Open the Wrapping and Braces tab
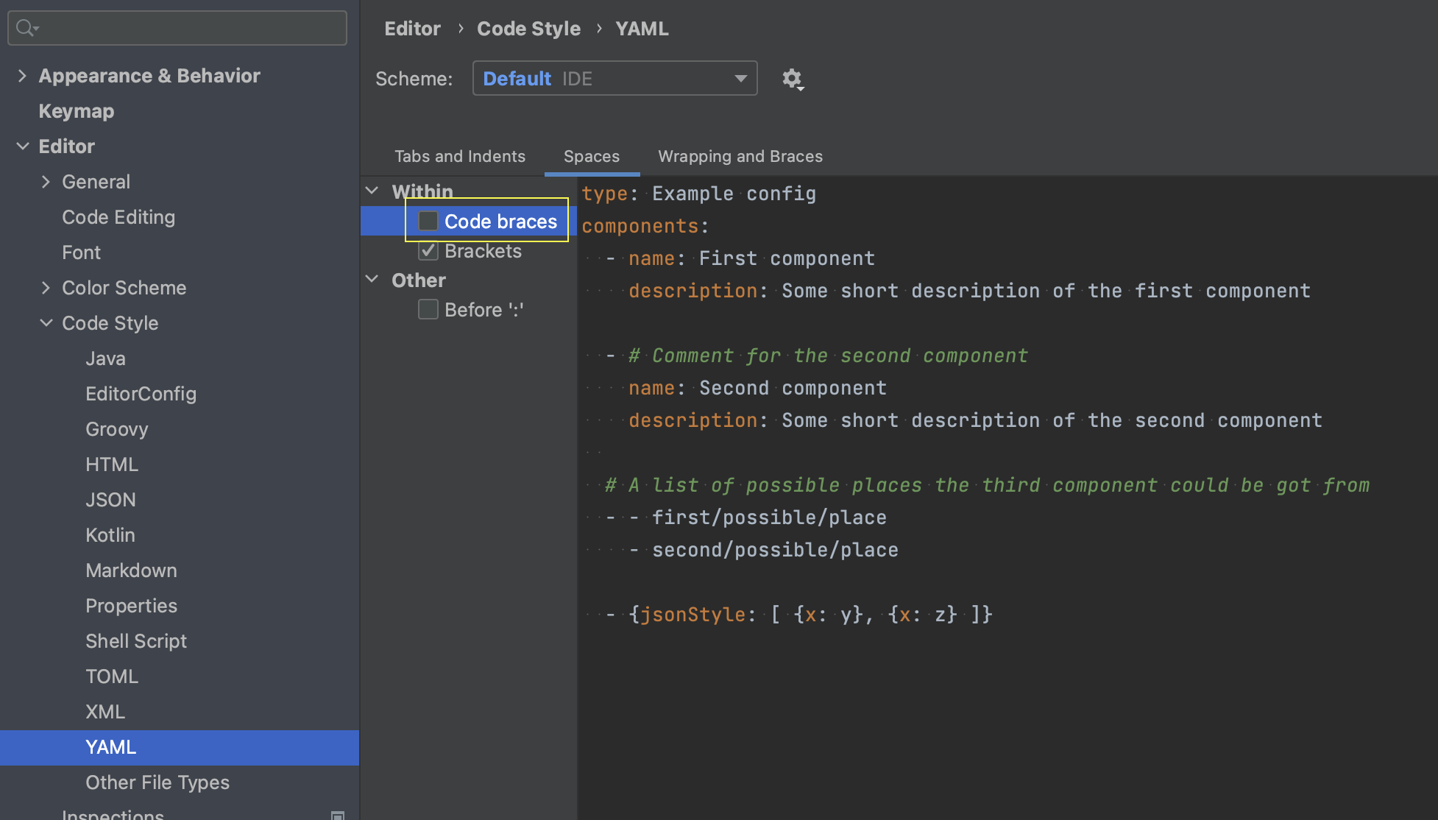 [x=740, y=156]
